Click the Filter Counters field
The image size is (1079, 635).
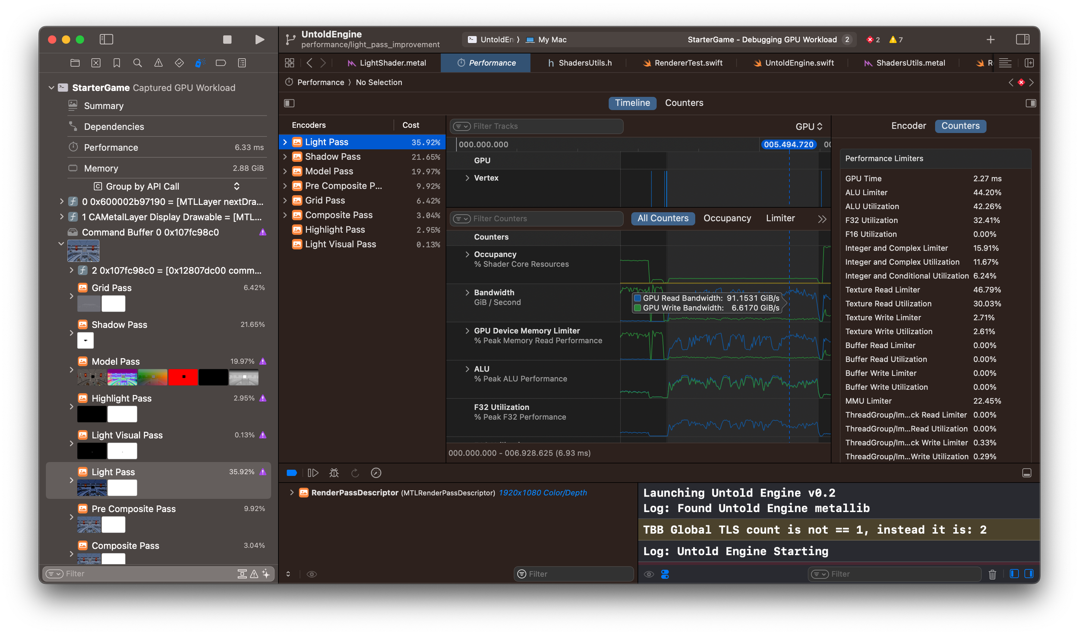[536, 219]
